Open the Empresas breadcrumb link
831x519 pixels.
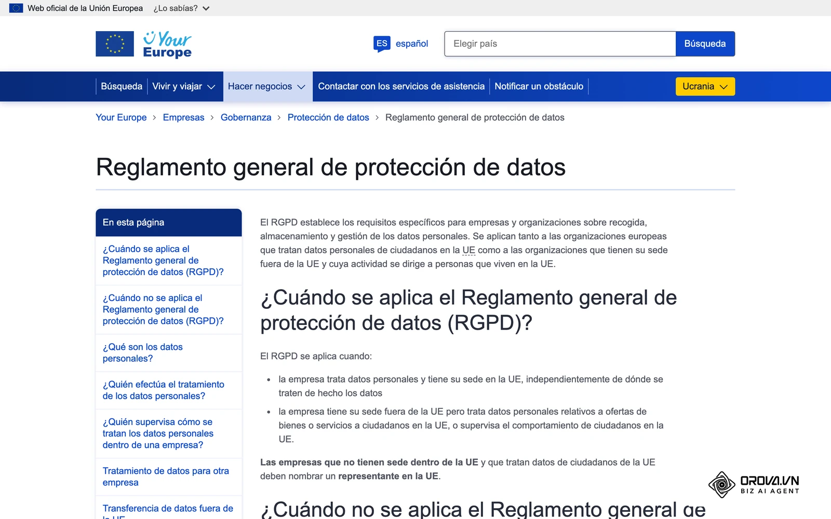click(183, 117)
